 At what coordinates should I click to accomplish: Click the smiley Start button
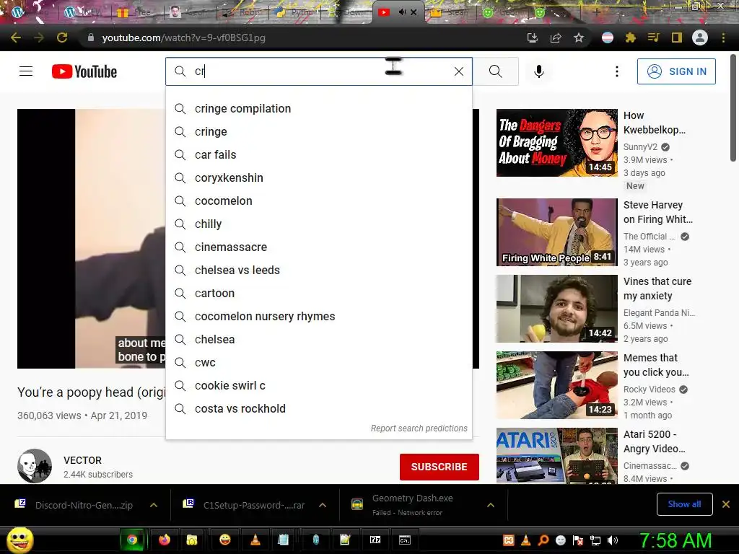click(x=19, y=540)
